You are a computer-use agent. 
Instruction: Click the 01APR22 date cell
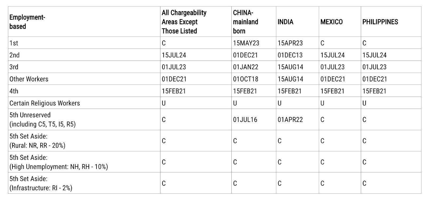pyautogui.click(x=290, y=120)
